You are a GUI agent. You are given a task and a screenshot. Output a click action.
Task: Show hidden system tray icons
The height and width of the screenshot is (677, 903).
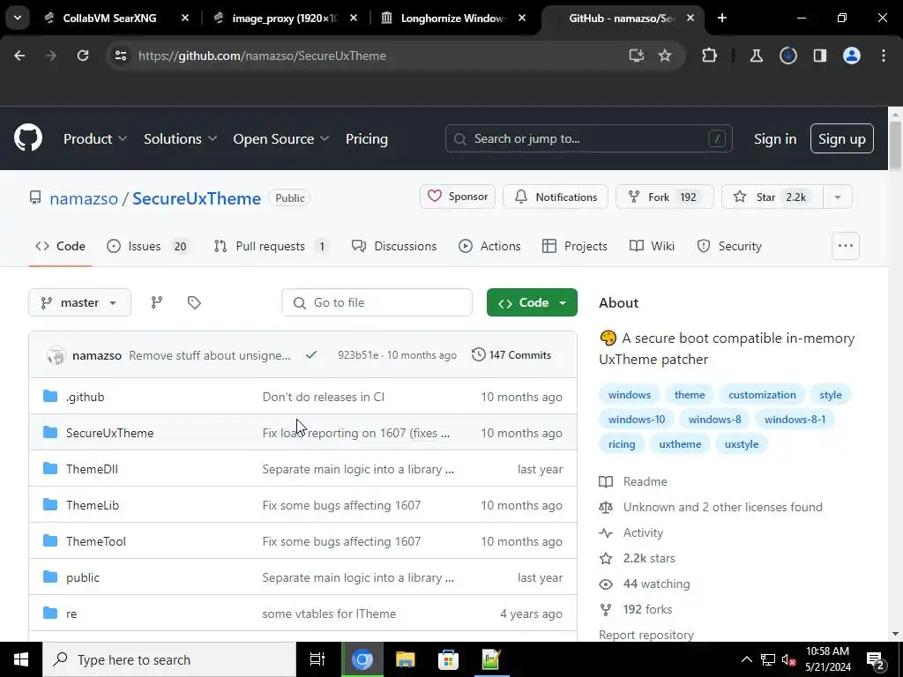(746, 659)
